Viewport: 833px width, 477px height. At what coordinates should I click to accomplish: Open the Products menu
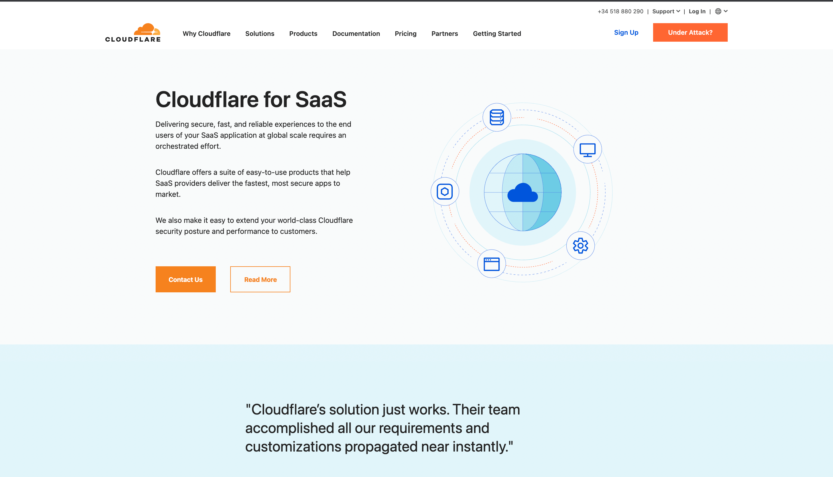303,33
